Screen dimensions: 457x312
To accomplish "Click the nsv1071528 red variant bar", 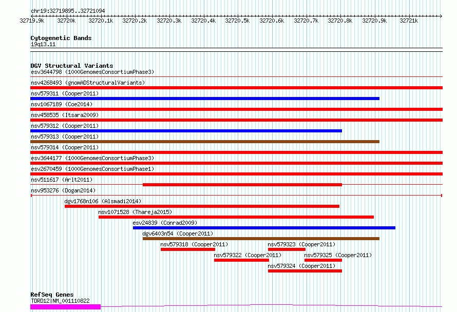I will (236, 217).
